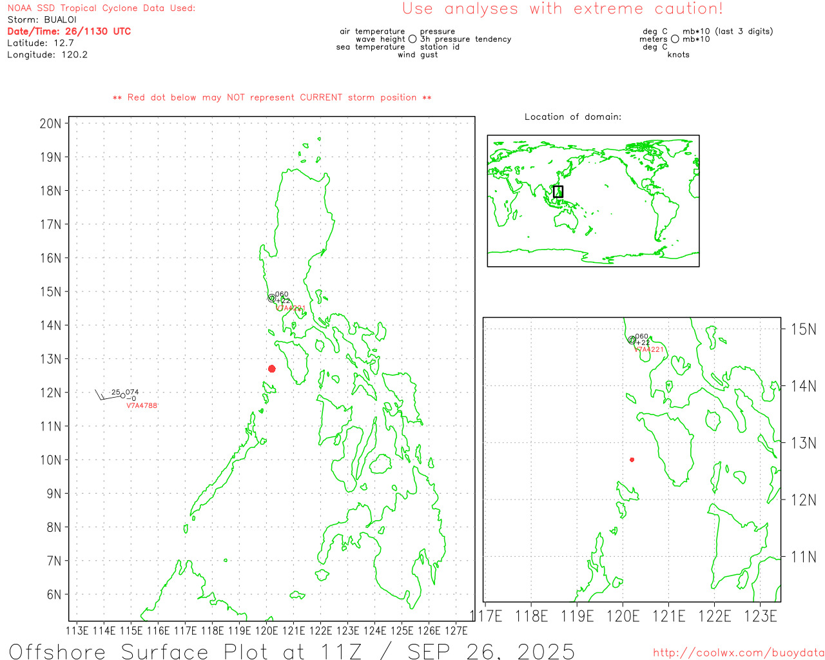Screen dimensions: 825x660
Task: Click '120E' label under the main map
Action: pyautogui.click(x=267, y=630)
